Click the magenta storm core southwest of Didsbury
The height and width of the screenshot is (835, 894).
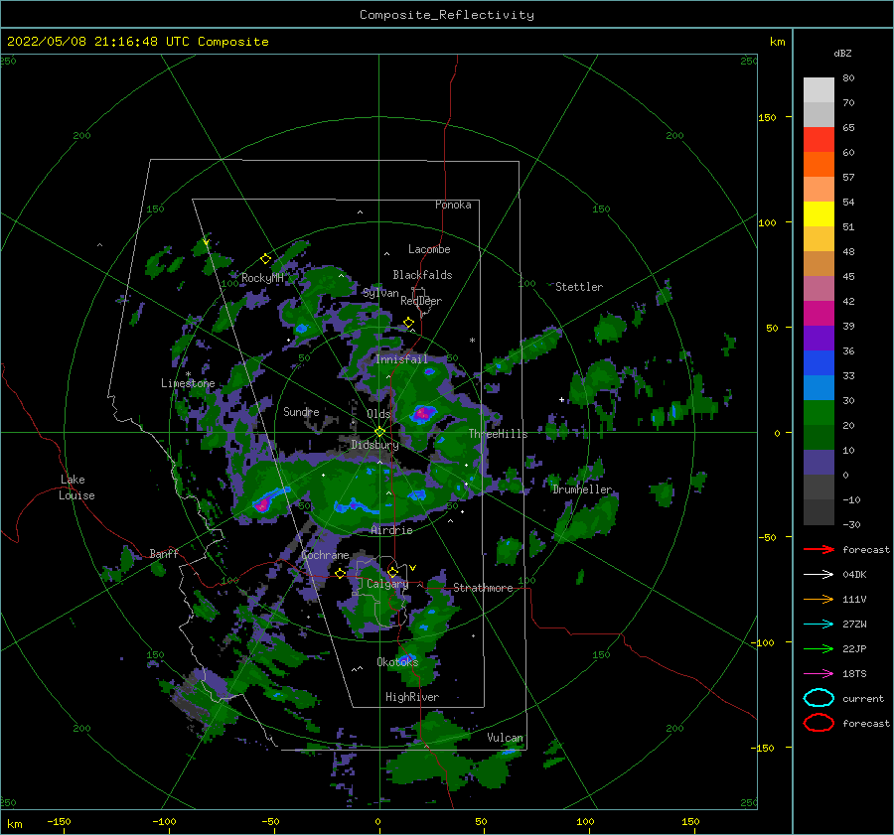[261, 504]
